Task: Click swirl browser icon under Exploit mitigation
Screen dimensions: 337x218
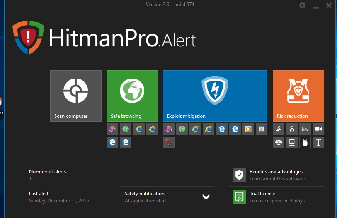Action: 169,129
